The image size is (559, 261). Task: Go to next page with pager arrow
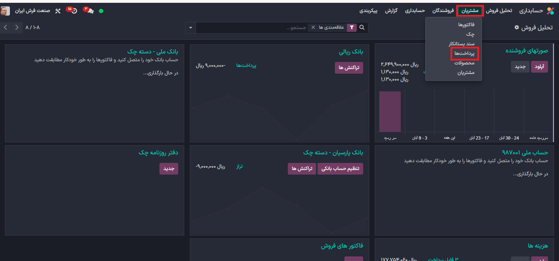point(17,27)
